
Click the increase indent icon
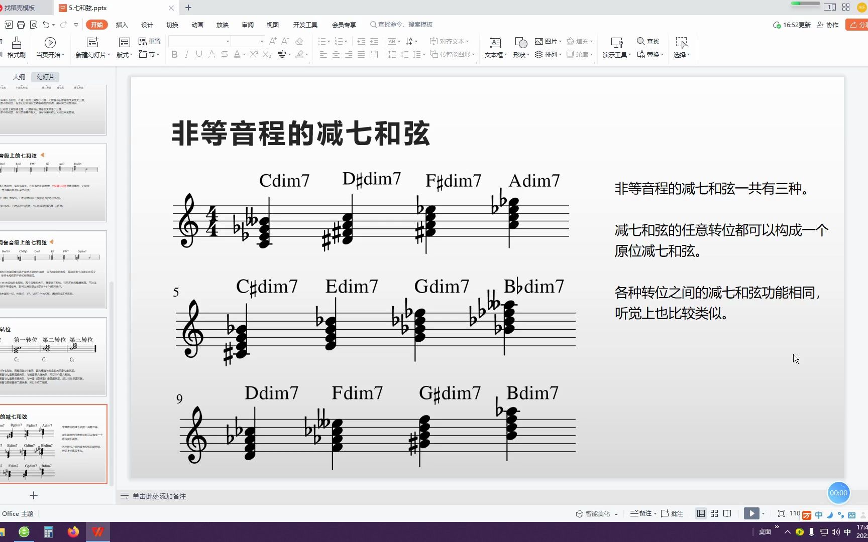pyautogui.click(x=374, y=41)
